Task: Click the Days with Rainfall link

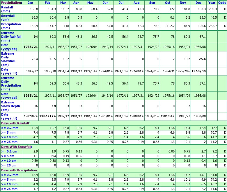Action: (x=15, y=123)
